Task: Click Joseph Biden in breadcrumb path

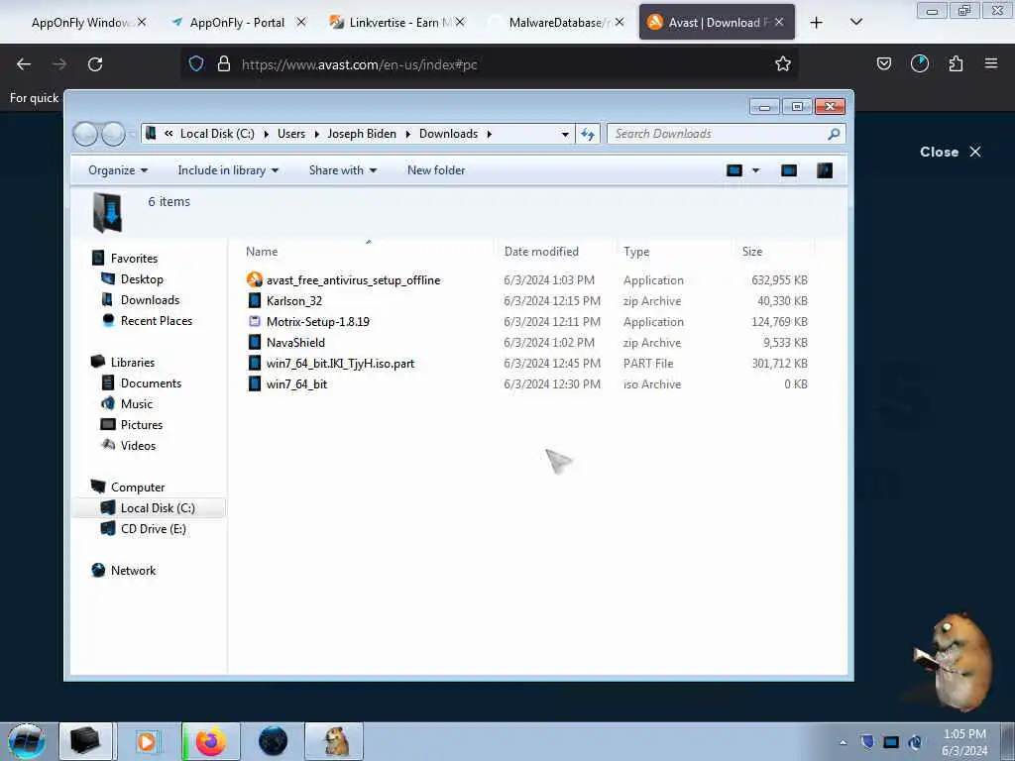Action: pos(362,134)
